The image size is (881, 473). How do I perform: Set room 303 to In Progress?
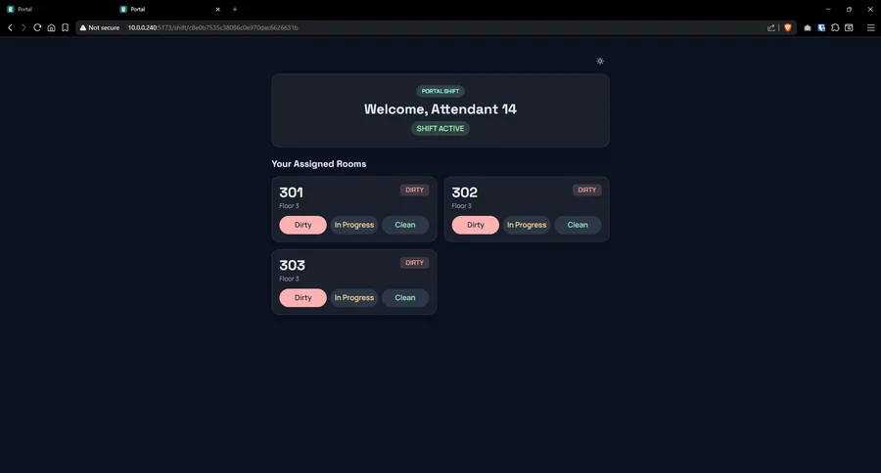(354, 298)
